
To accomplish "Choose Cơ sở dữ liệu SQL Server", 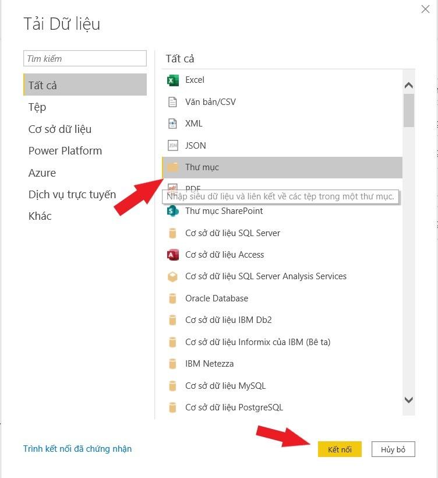I will 282,233.
